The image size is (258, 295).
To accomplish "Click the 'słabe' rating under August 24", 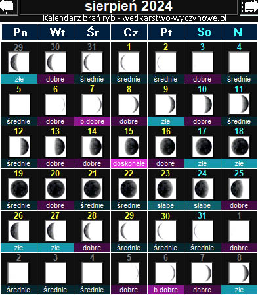I will (x=202, y=205).
